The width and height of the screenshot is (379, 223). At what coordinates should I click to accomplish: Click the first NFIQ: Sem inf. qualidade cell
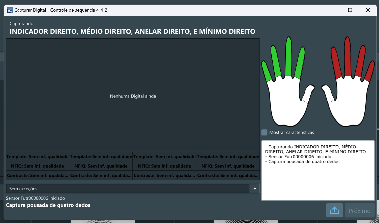point(38,166)
